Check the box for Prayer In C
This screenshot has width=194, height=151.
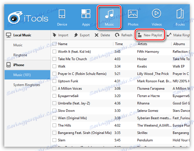tap(54, 74)
